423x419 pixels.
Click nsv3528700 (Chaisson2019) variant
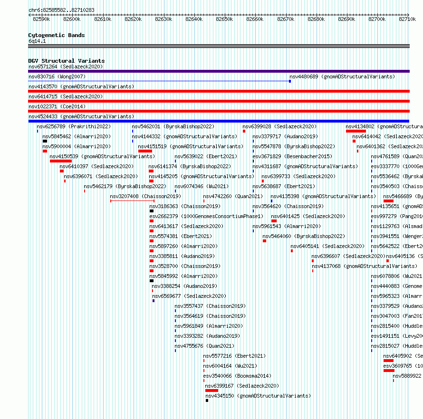[x=185, y=266]
